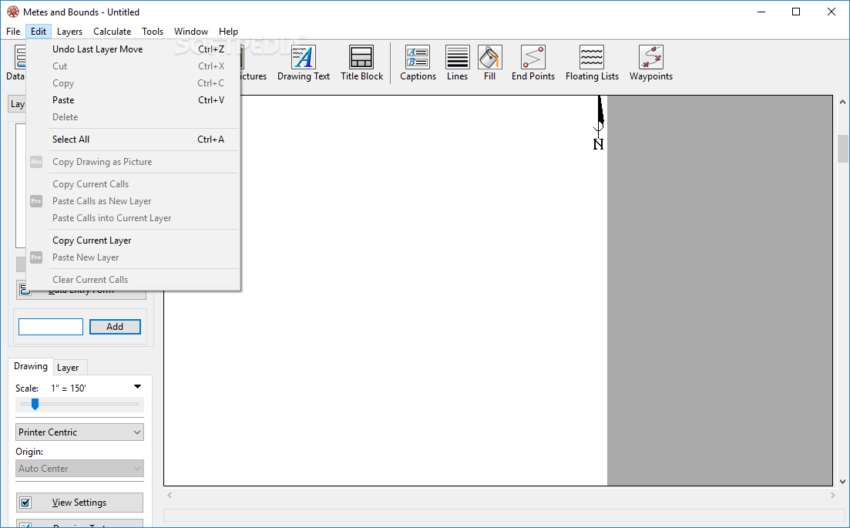Open the File menu
The height and width of the screenshot is (528, 850).
13,32
